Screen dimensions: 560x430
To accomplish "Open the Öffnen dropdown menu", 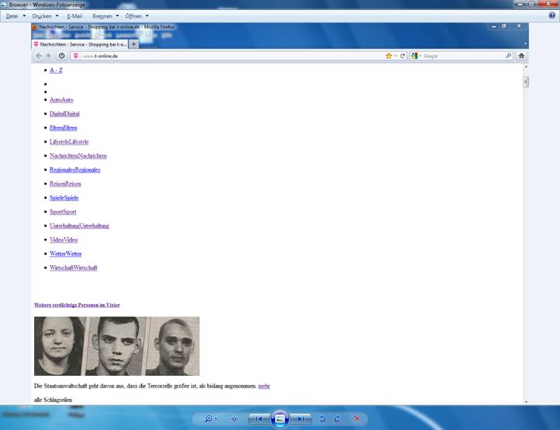I will [x=137, y=16].
